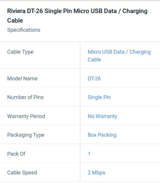Click the Riviera DT-26 product title

click(x=77, y=16)
